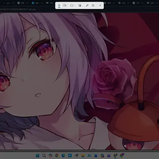Close the Snipping Tool overlay bar
The image size is (159, 159).
point(100,5)
